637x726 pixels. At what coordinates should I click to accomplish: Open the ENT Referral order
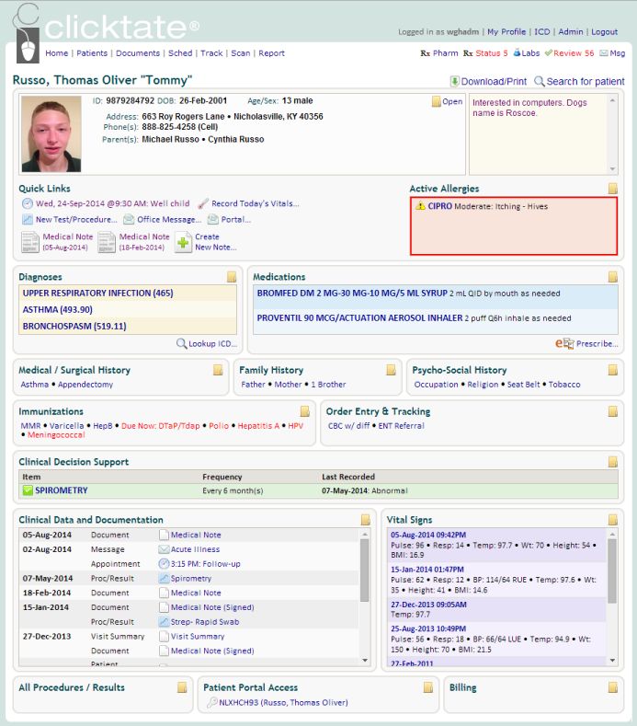coord(401,426)
